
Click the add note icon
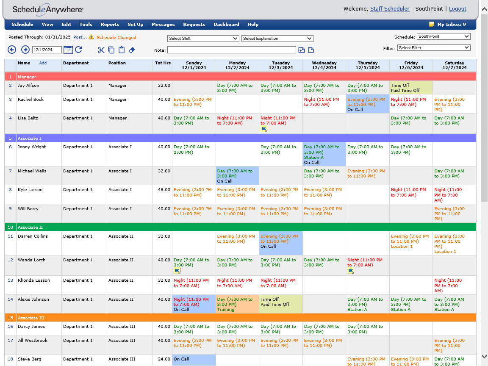tap(302, 50)
